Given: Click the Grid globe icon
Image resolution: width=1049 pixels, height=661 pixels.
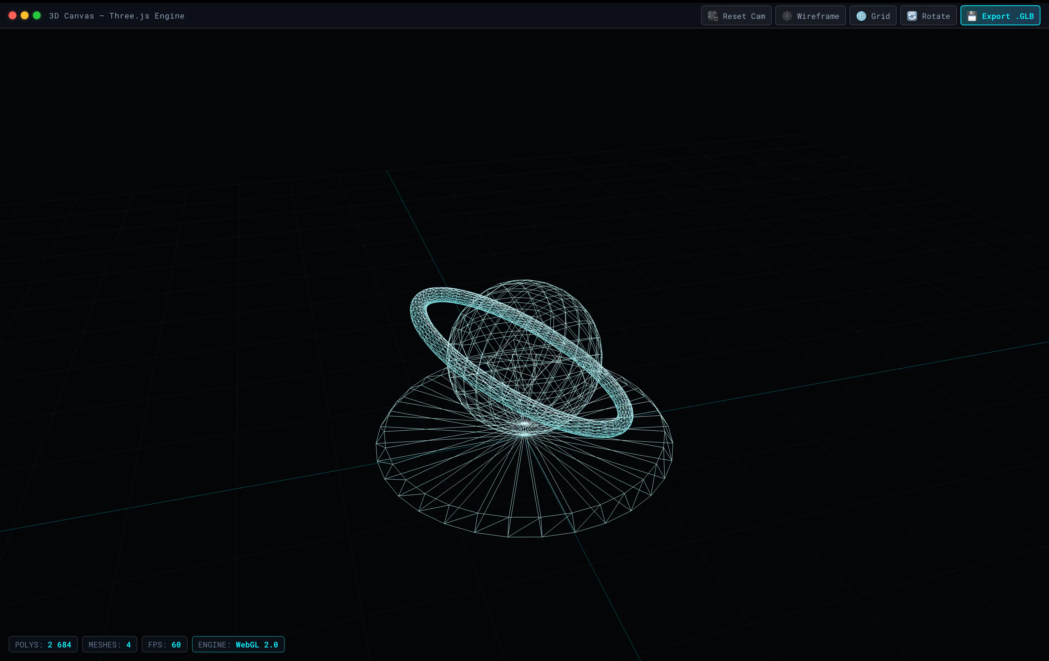Looking at the screenshot, I should (x=861, y=16).
